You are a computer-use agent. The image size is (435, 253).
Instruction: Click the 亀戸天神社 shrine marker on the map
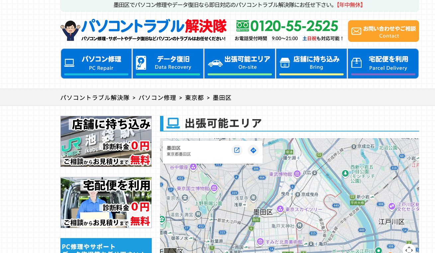point(299,226)
